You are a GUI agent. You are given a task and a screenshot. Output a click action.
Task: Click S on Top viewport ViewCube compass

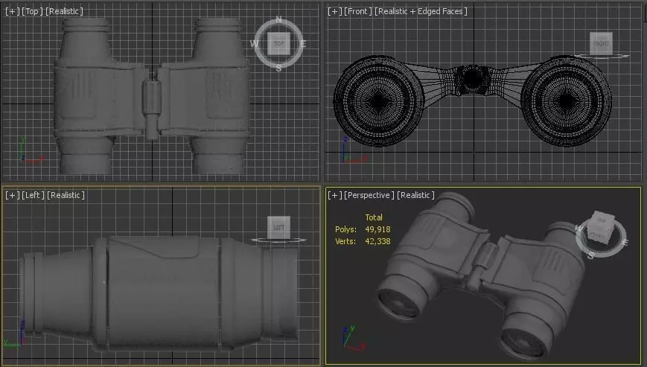(279, 68)
